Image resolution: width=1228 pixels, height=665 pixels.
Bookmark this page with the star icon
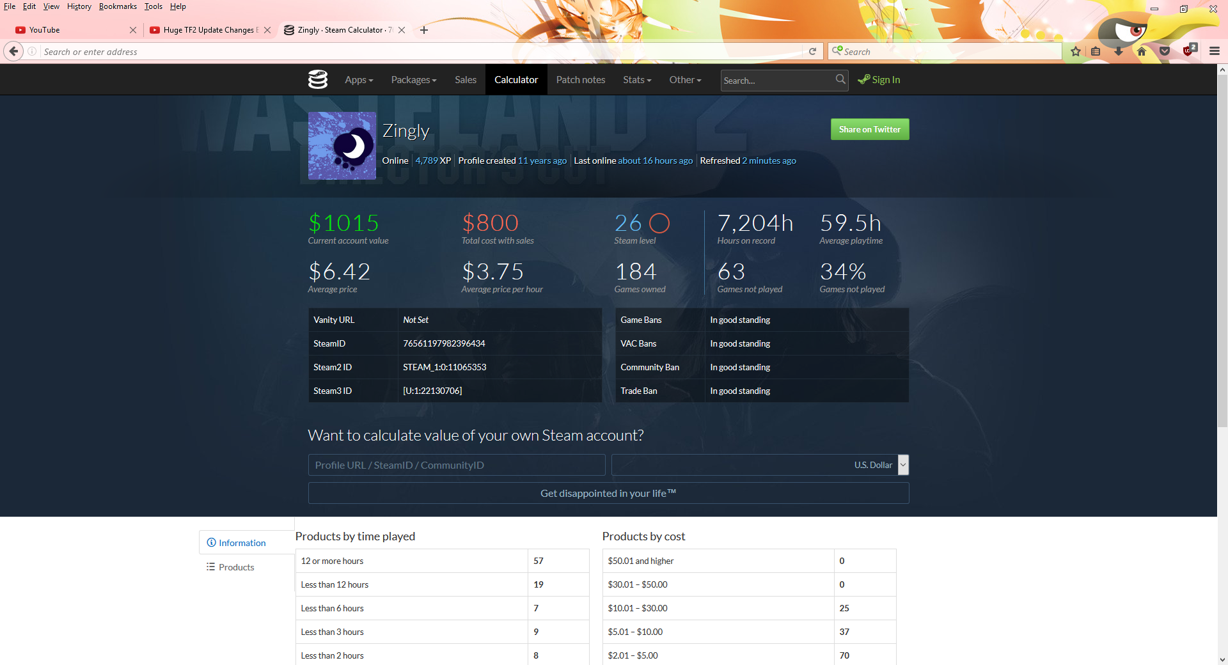pos(1076,52)
